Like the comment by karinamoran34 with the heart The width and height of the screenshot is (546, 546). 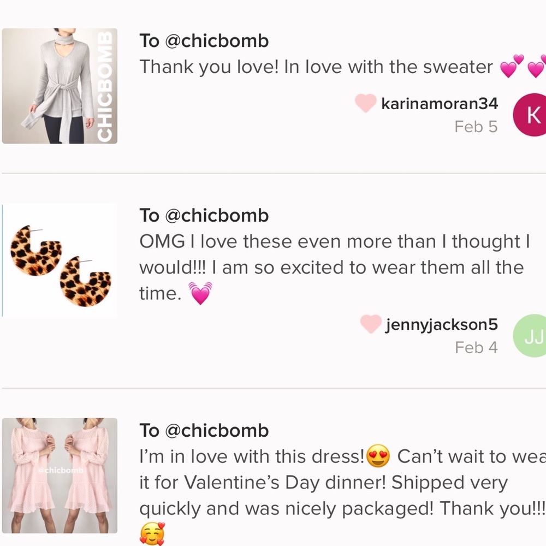click(365, 103)
